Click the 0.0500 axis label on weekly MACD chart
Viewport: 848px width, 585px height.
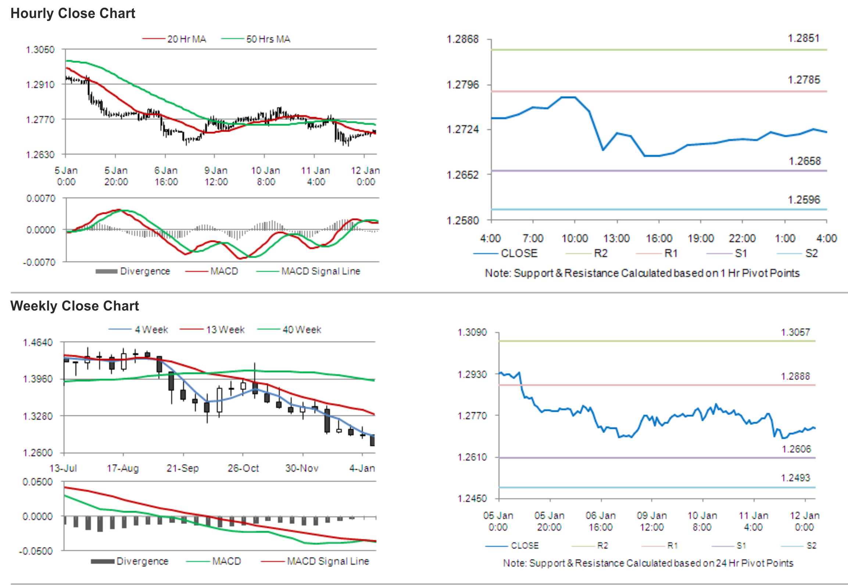pos(37,482)
